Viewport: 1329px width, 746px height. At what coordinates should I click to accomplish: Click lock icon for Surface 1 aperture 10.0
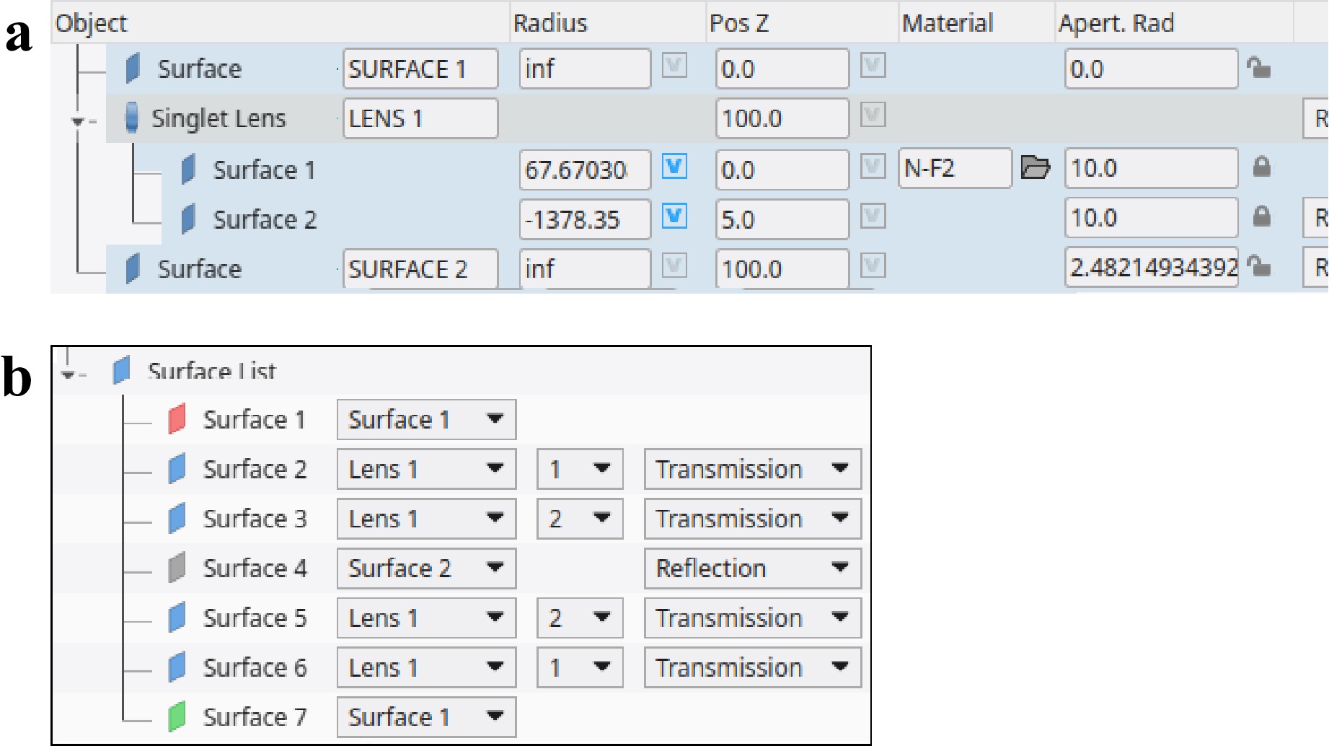(x=1261, y=167)
